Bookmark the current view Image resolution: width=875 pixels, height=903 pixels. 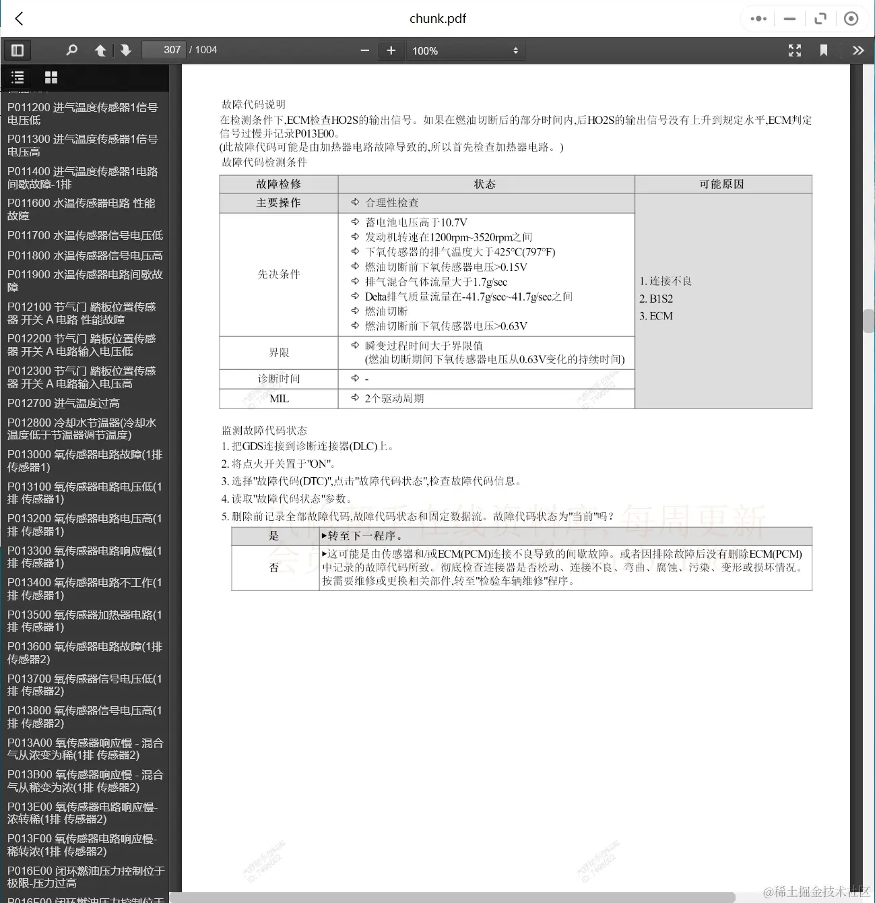pyautogui.click(x=823, y=50)
